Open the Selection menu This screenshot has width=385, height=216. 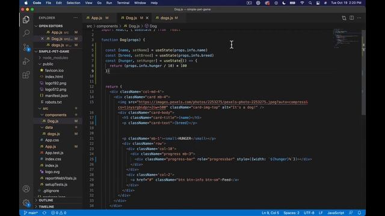(73, 3)
